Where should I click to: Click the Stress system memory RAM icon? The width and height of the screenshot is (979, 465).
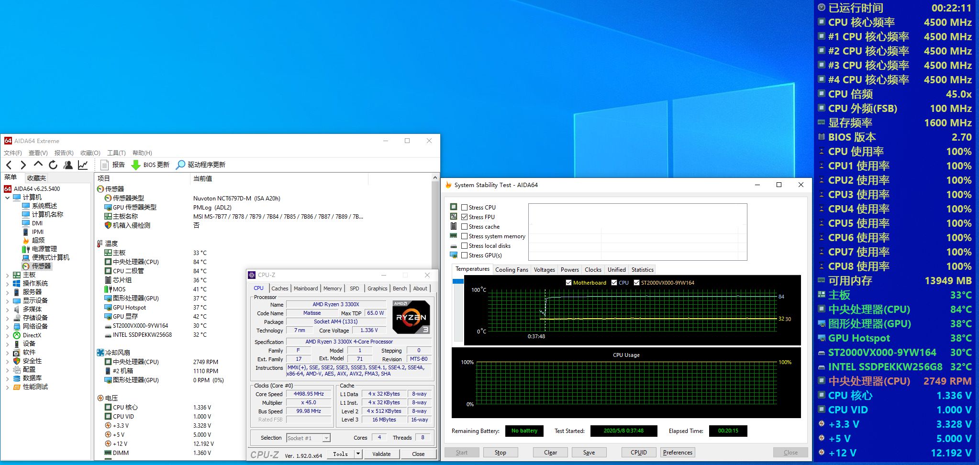click(454, 235)
